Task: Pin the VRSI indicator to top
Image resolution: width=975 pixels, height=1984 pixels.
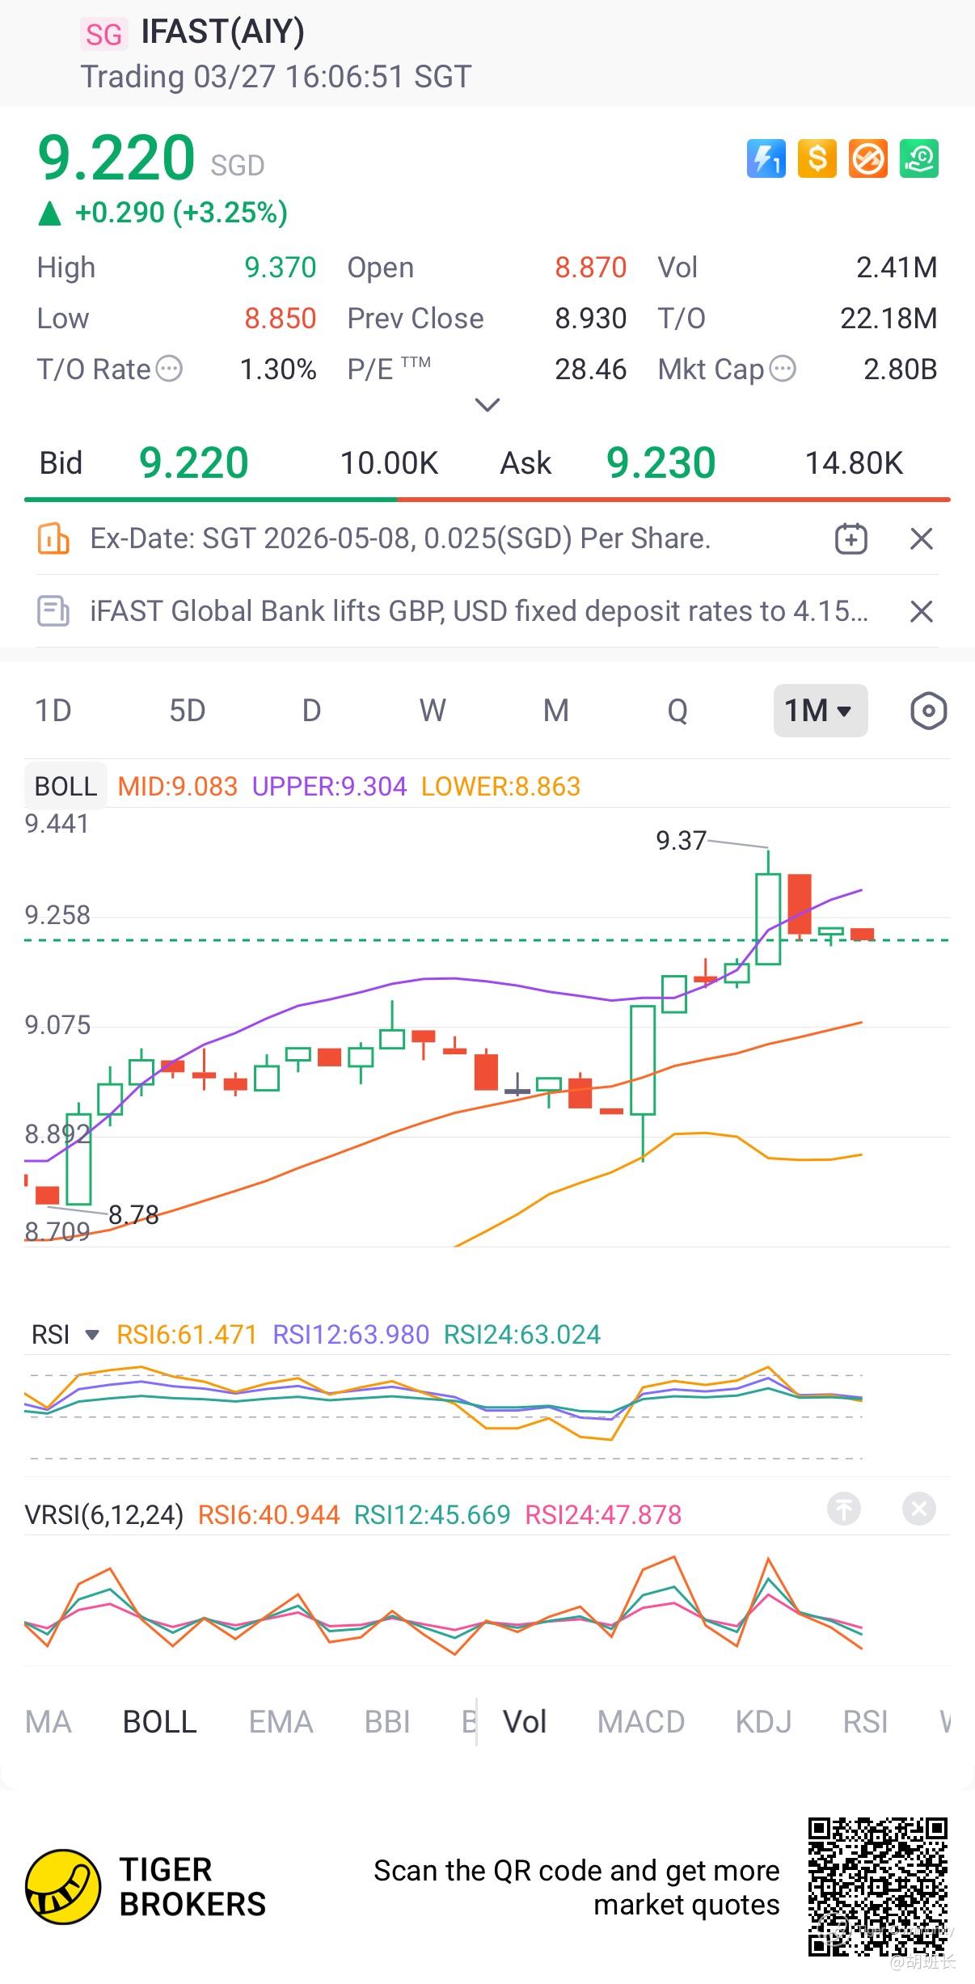Action: click(x=844, y=1509)
